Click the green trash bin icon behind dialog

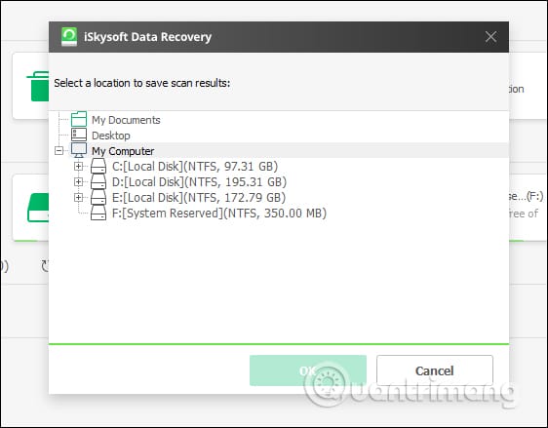point(38,87)
